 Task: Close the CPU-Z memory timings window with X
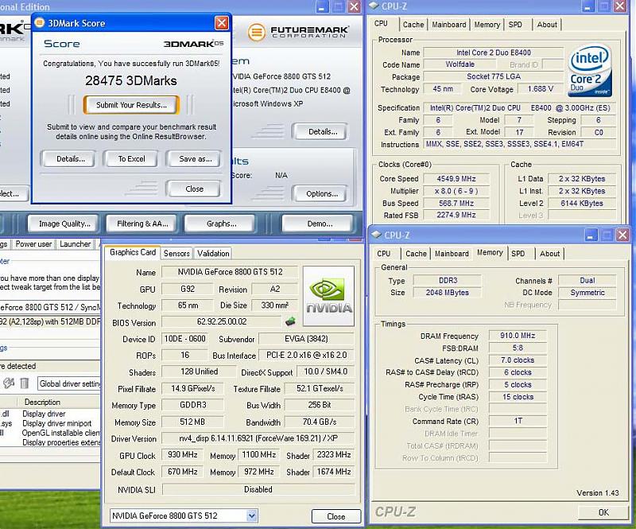pos(622,235)
